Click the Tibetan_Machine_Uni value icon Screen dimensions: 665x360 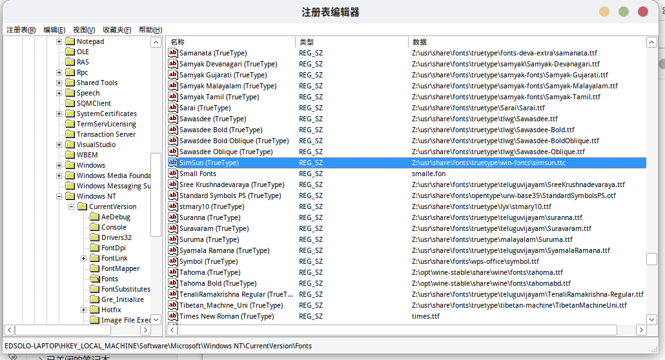pyautogui.click(x=172, y=305)
